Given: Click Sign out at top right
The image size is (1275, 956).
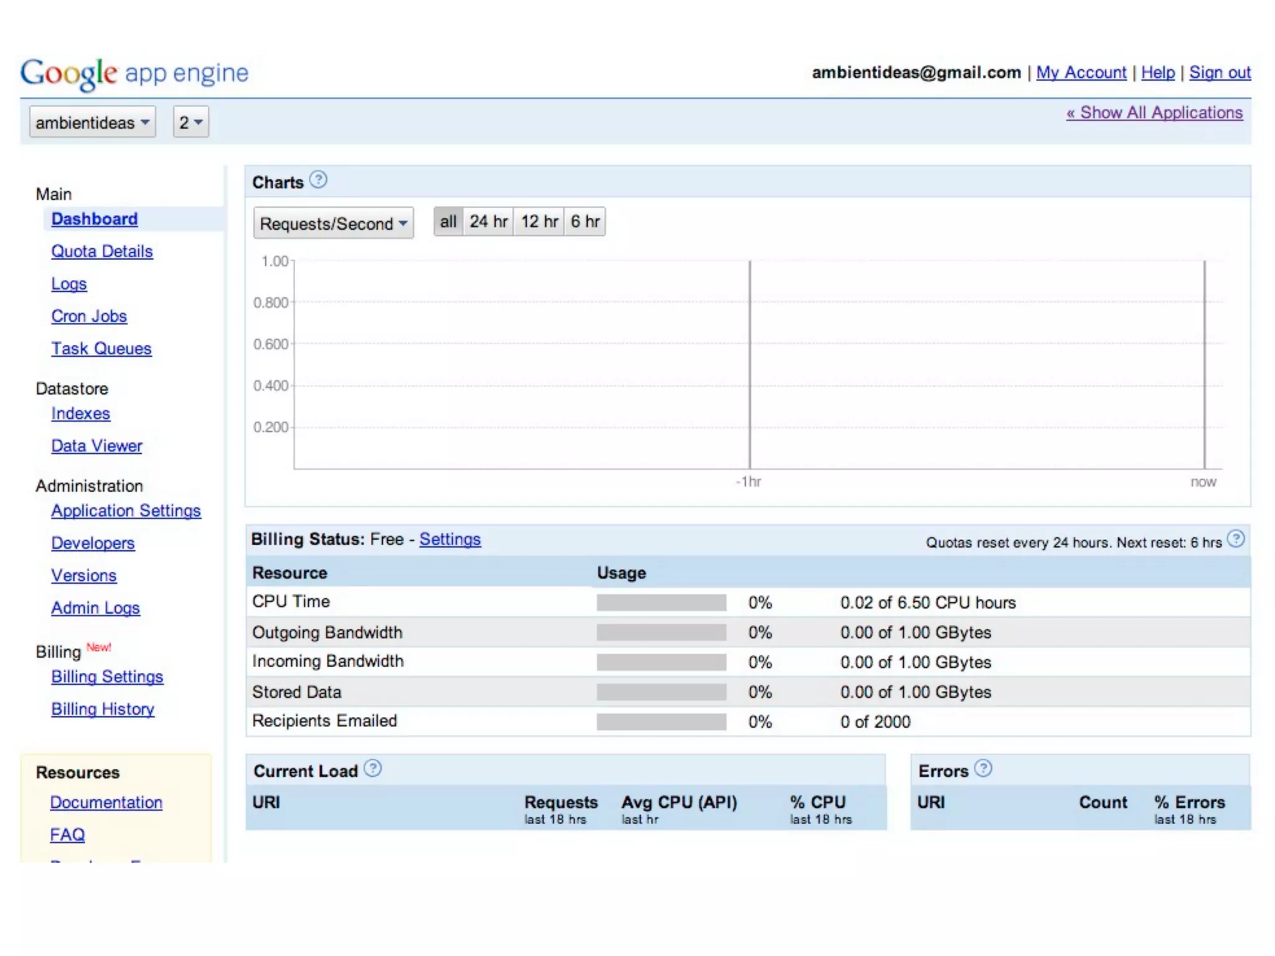Looking at the screenshot, I should click(x=1220, y=73).
